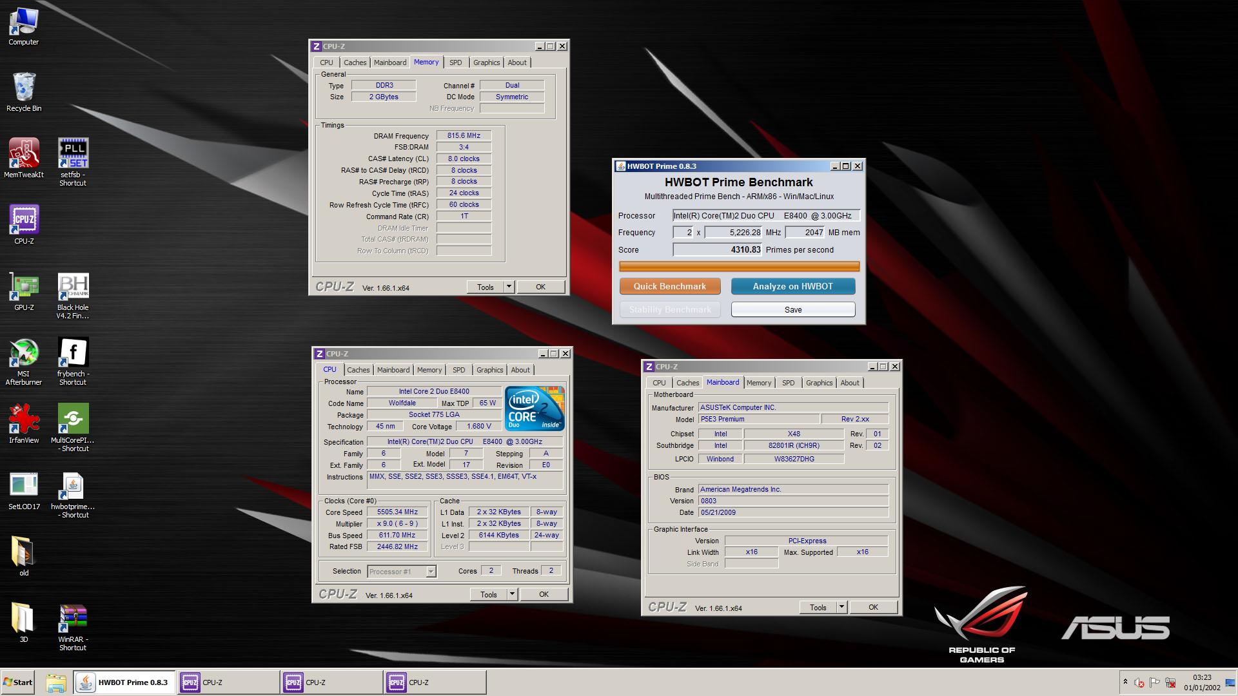Select the second CPU-Z taskbar button
The height and width of the screenshot is (696, 1238).
click(331, 682)
